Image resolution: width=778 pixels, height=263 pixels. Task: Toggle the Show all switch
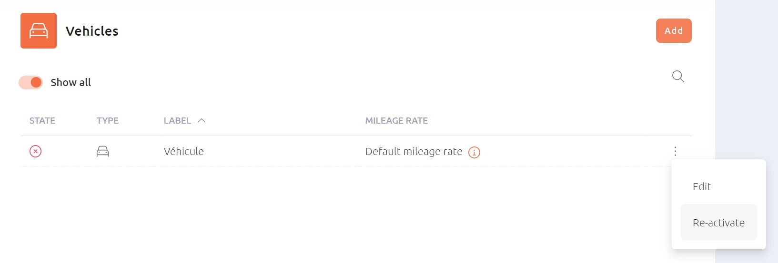click(x=30, y=82)
